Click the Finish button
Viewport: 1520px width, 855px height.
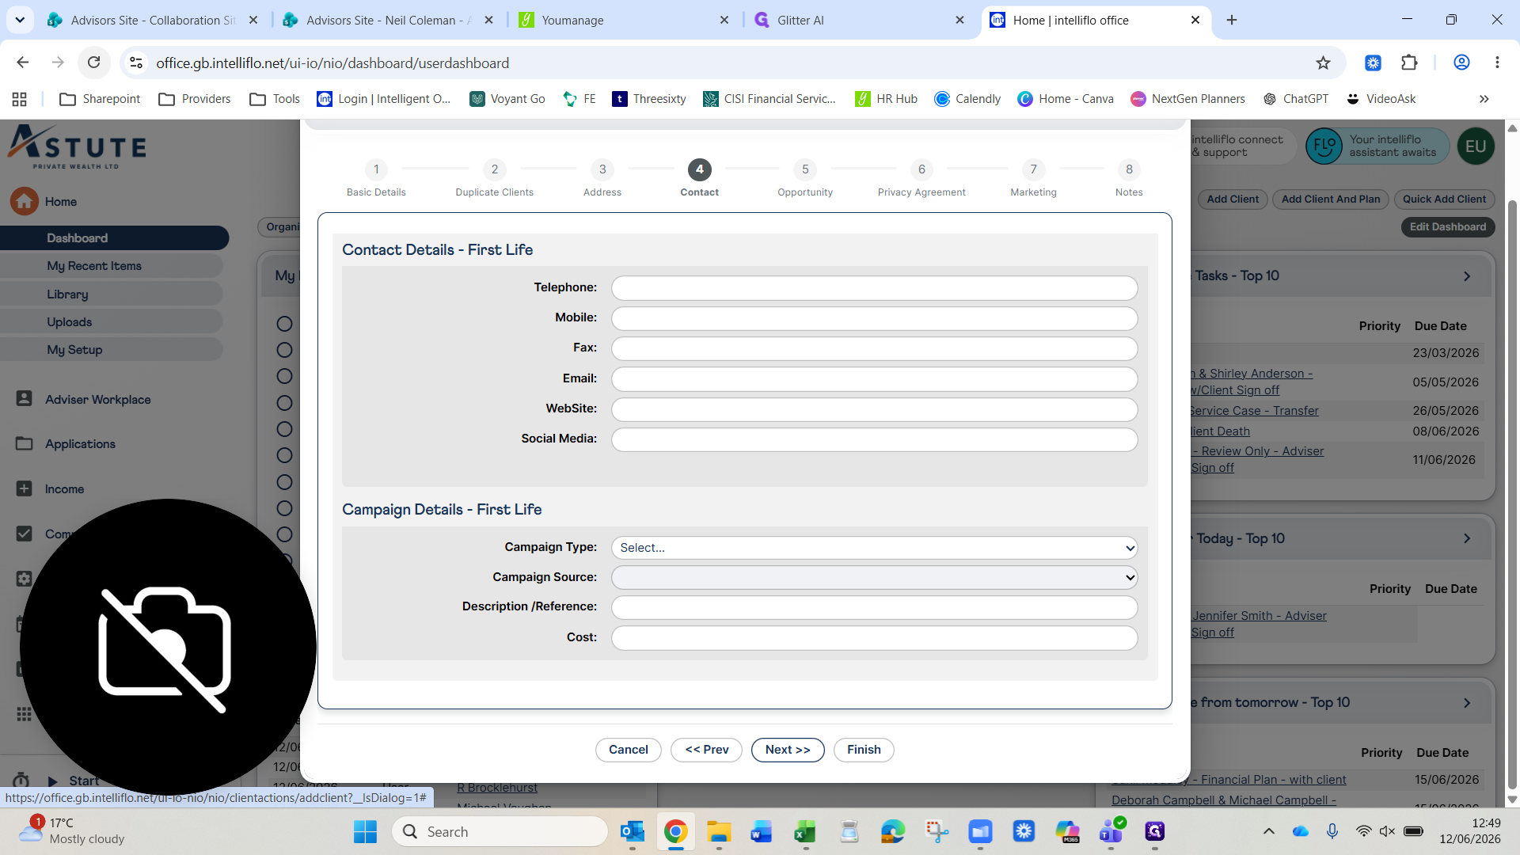(x=864, y=750)
